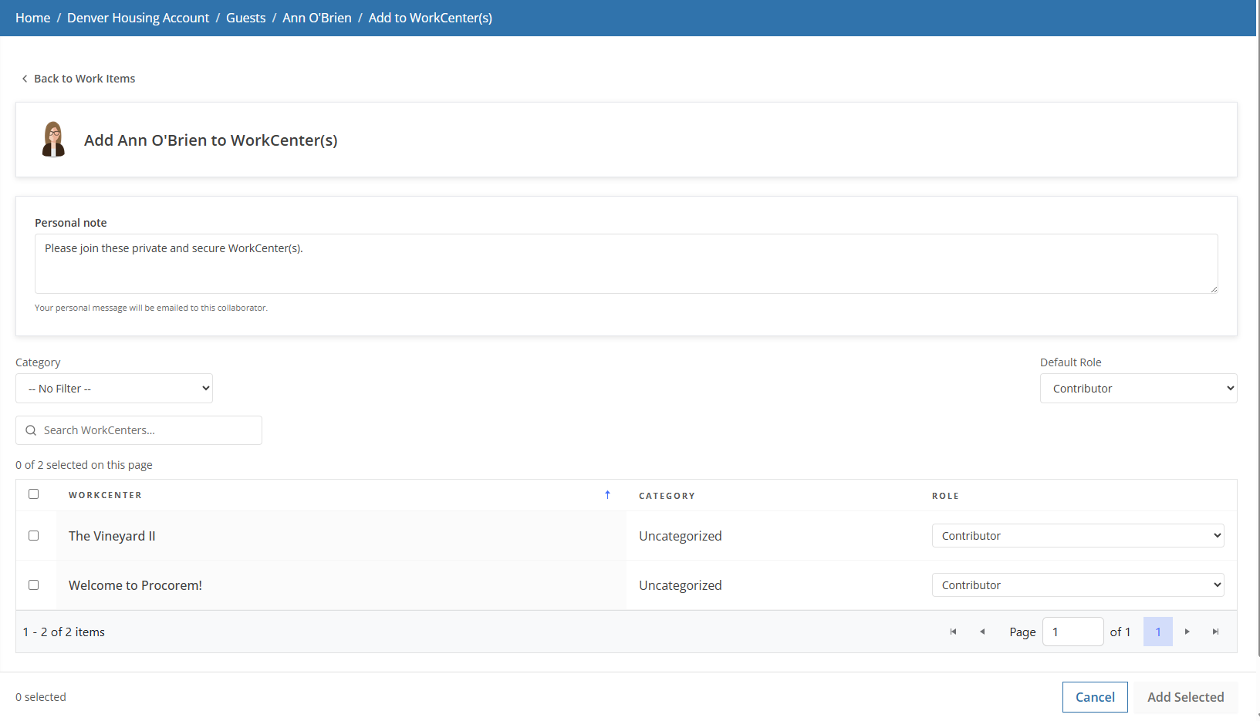1260x721 pixels.
Task: Click the Page number input box
Action: [x=1073, y=632]
